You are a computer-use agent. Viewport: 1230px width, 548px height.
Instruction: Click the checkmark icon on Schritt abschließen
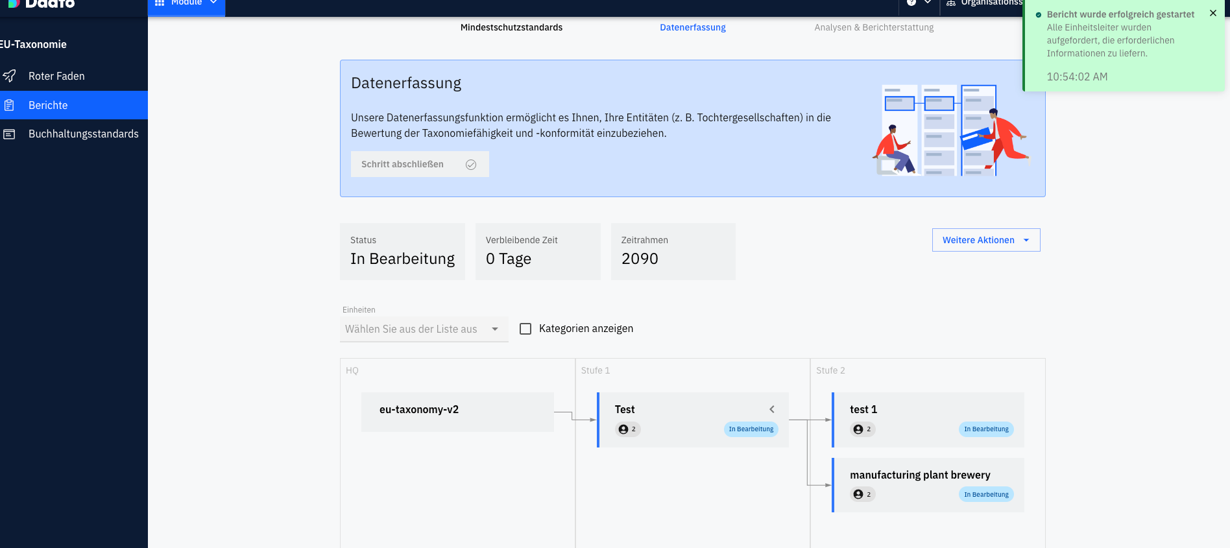point(471,165)
